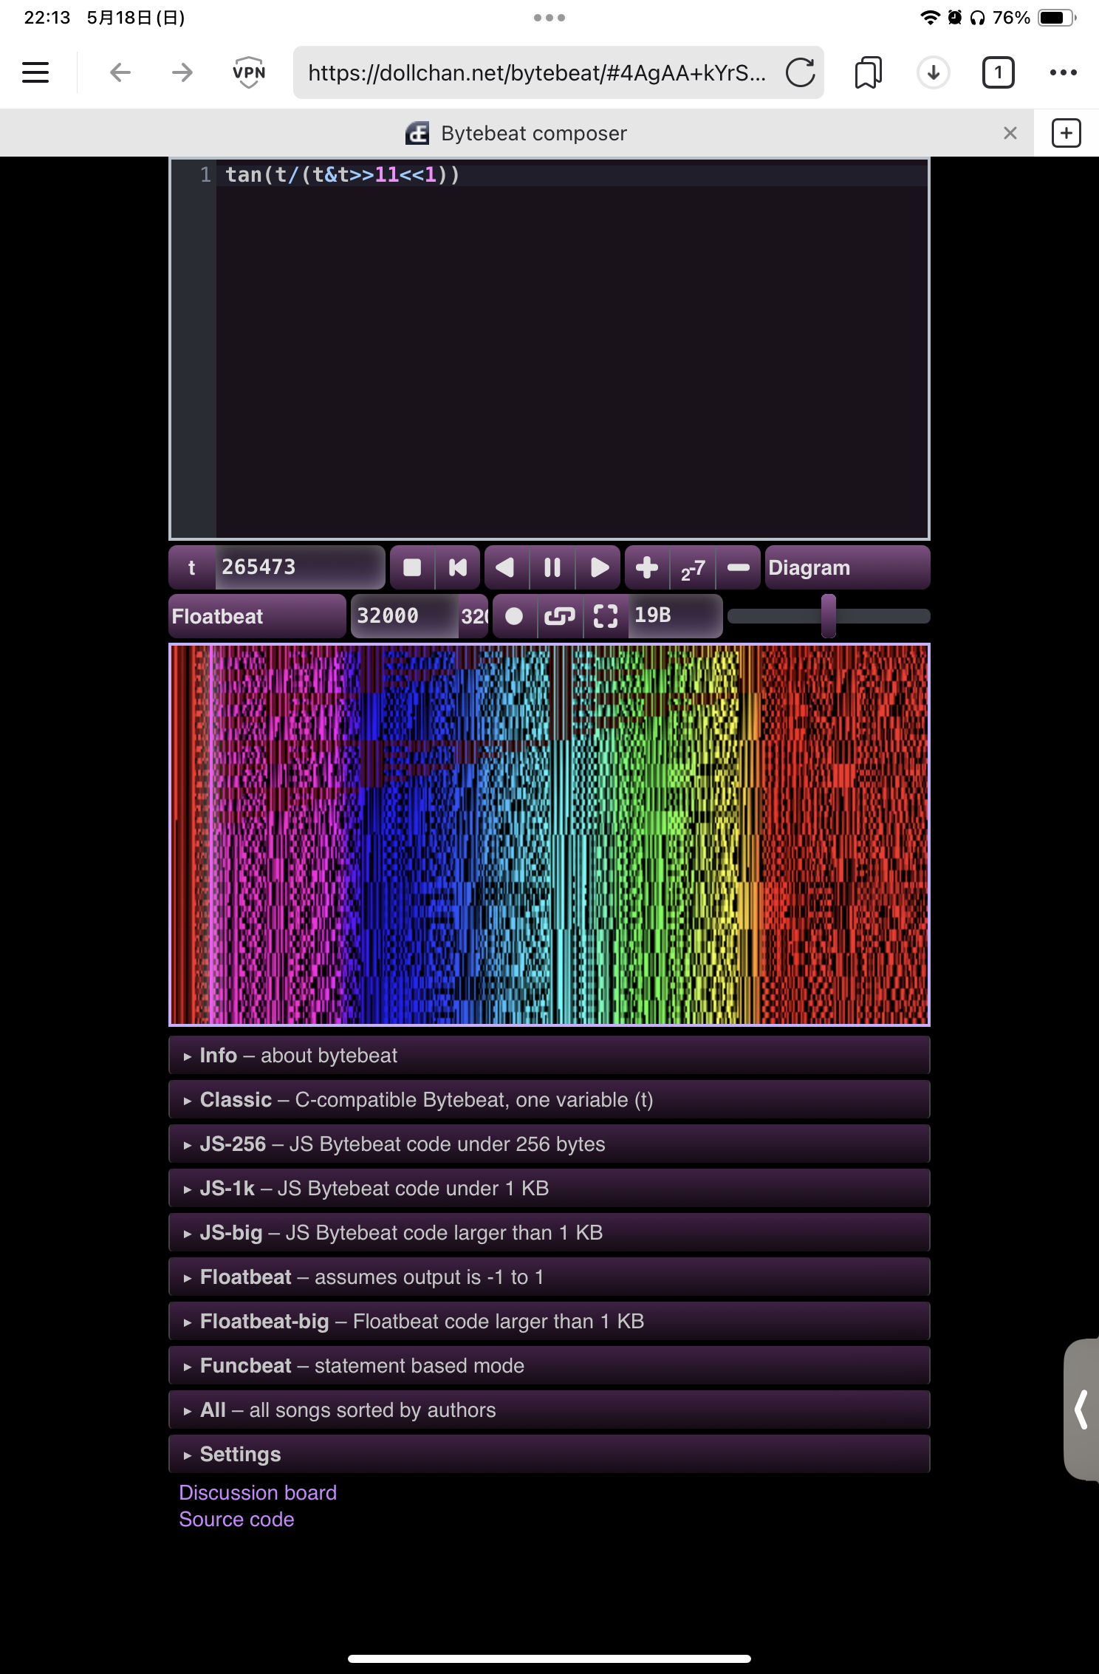Go back to the previous page
Image resolution: width=1099 pixels, height=1674 pixels.
coord(120,72)
